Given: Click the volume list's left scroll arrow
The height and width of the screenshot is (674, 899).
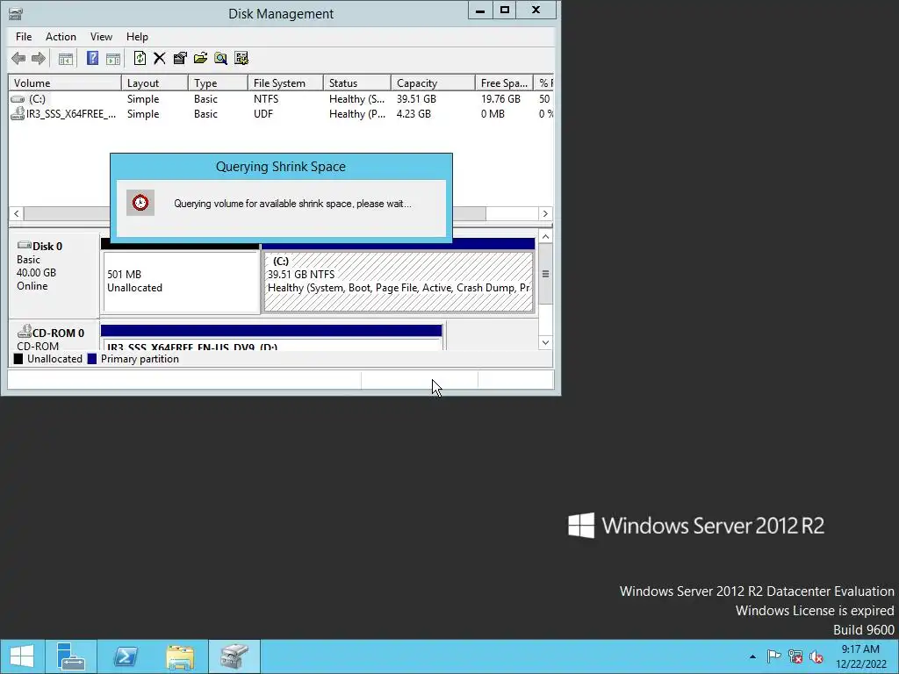Looking at the screenshot, I should coord(16,214).
